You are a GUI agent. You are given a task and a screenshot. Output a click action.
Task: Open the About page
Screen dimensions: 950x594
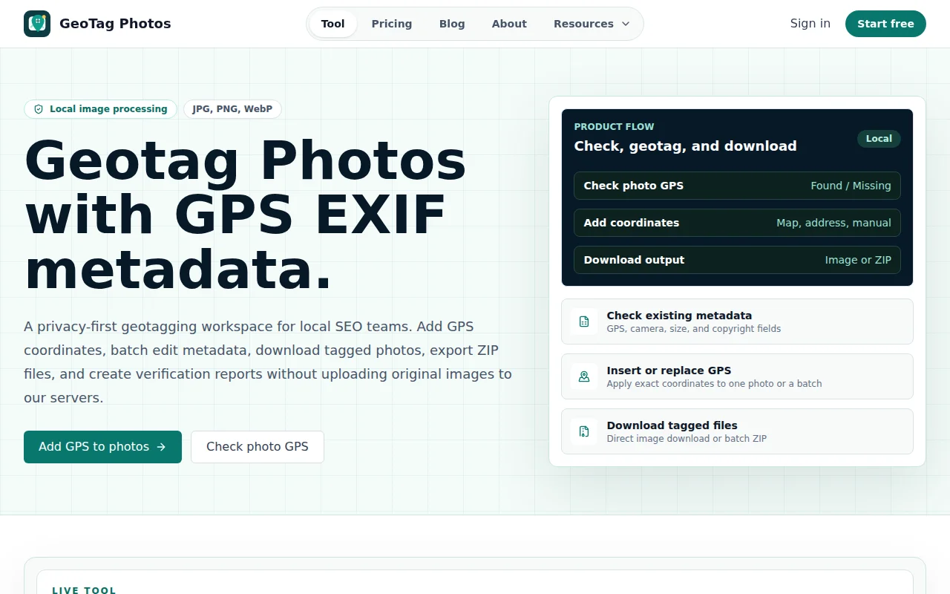509,24
